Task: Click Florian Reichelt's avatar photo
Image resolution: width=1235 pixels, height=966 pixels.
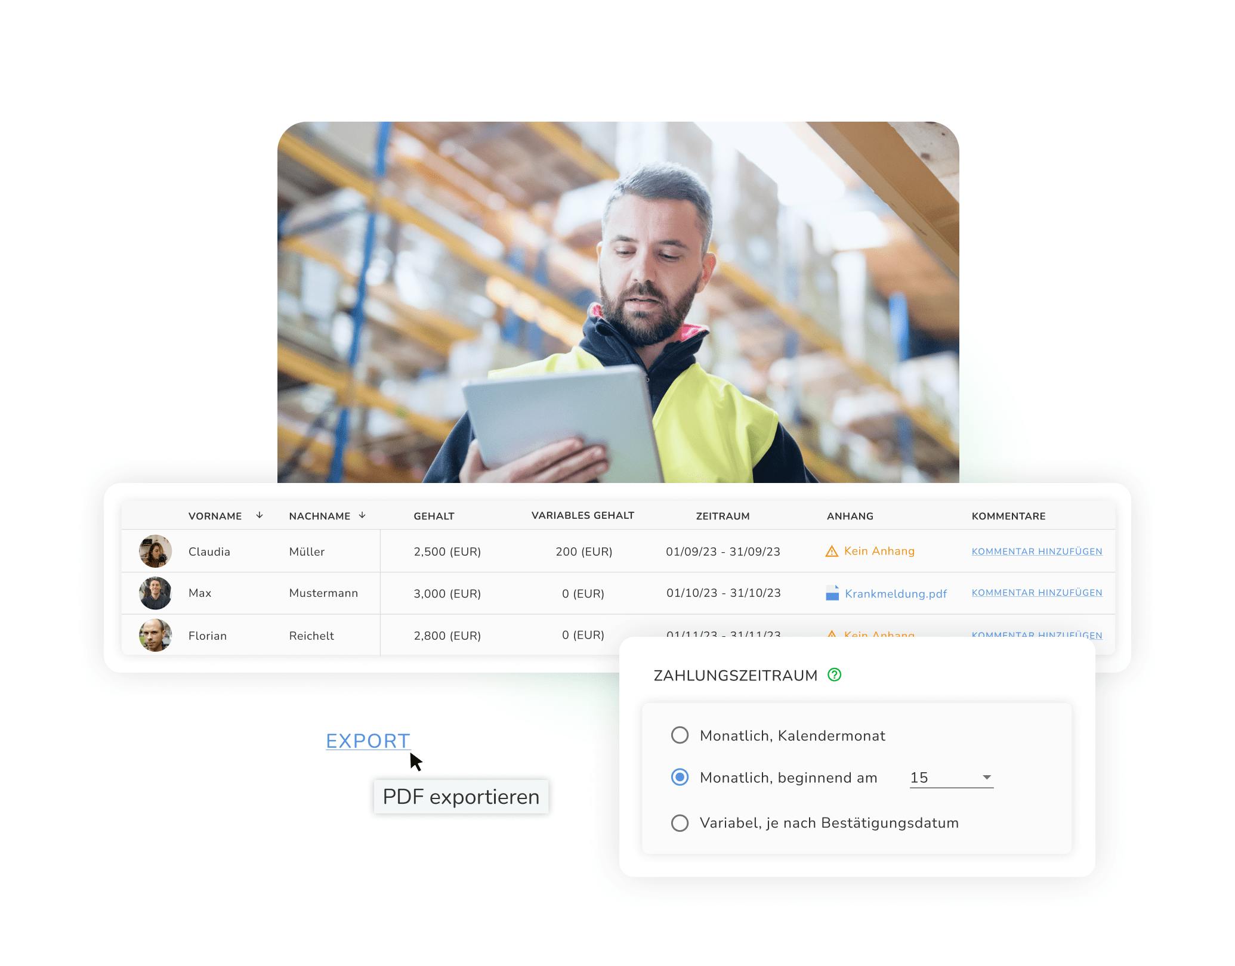Action: click(155, 635)
